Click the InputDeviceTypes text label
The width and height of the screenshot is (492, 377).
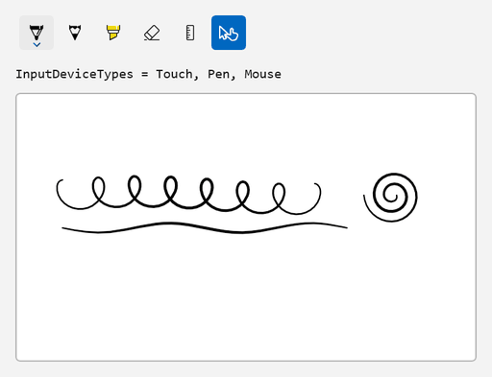pos(149,74)
